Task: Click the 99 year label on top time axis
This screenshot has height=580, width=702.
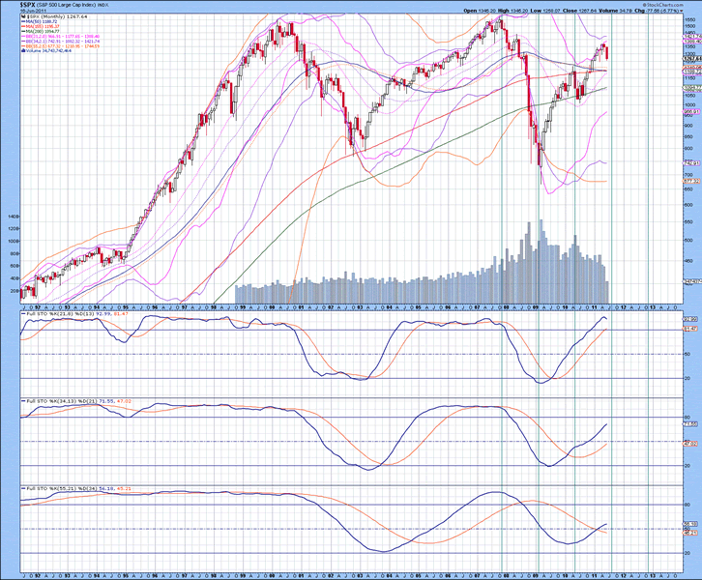Action: pyautogui.click(x=243, y=308)
